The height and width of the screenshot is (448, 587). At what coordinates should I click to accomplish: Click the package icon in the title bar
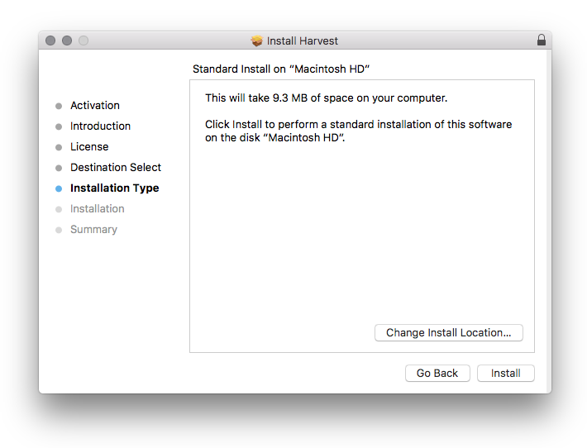click(x=257, y=41)
